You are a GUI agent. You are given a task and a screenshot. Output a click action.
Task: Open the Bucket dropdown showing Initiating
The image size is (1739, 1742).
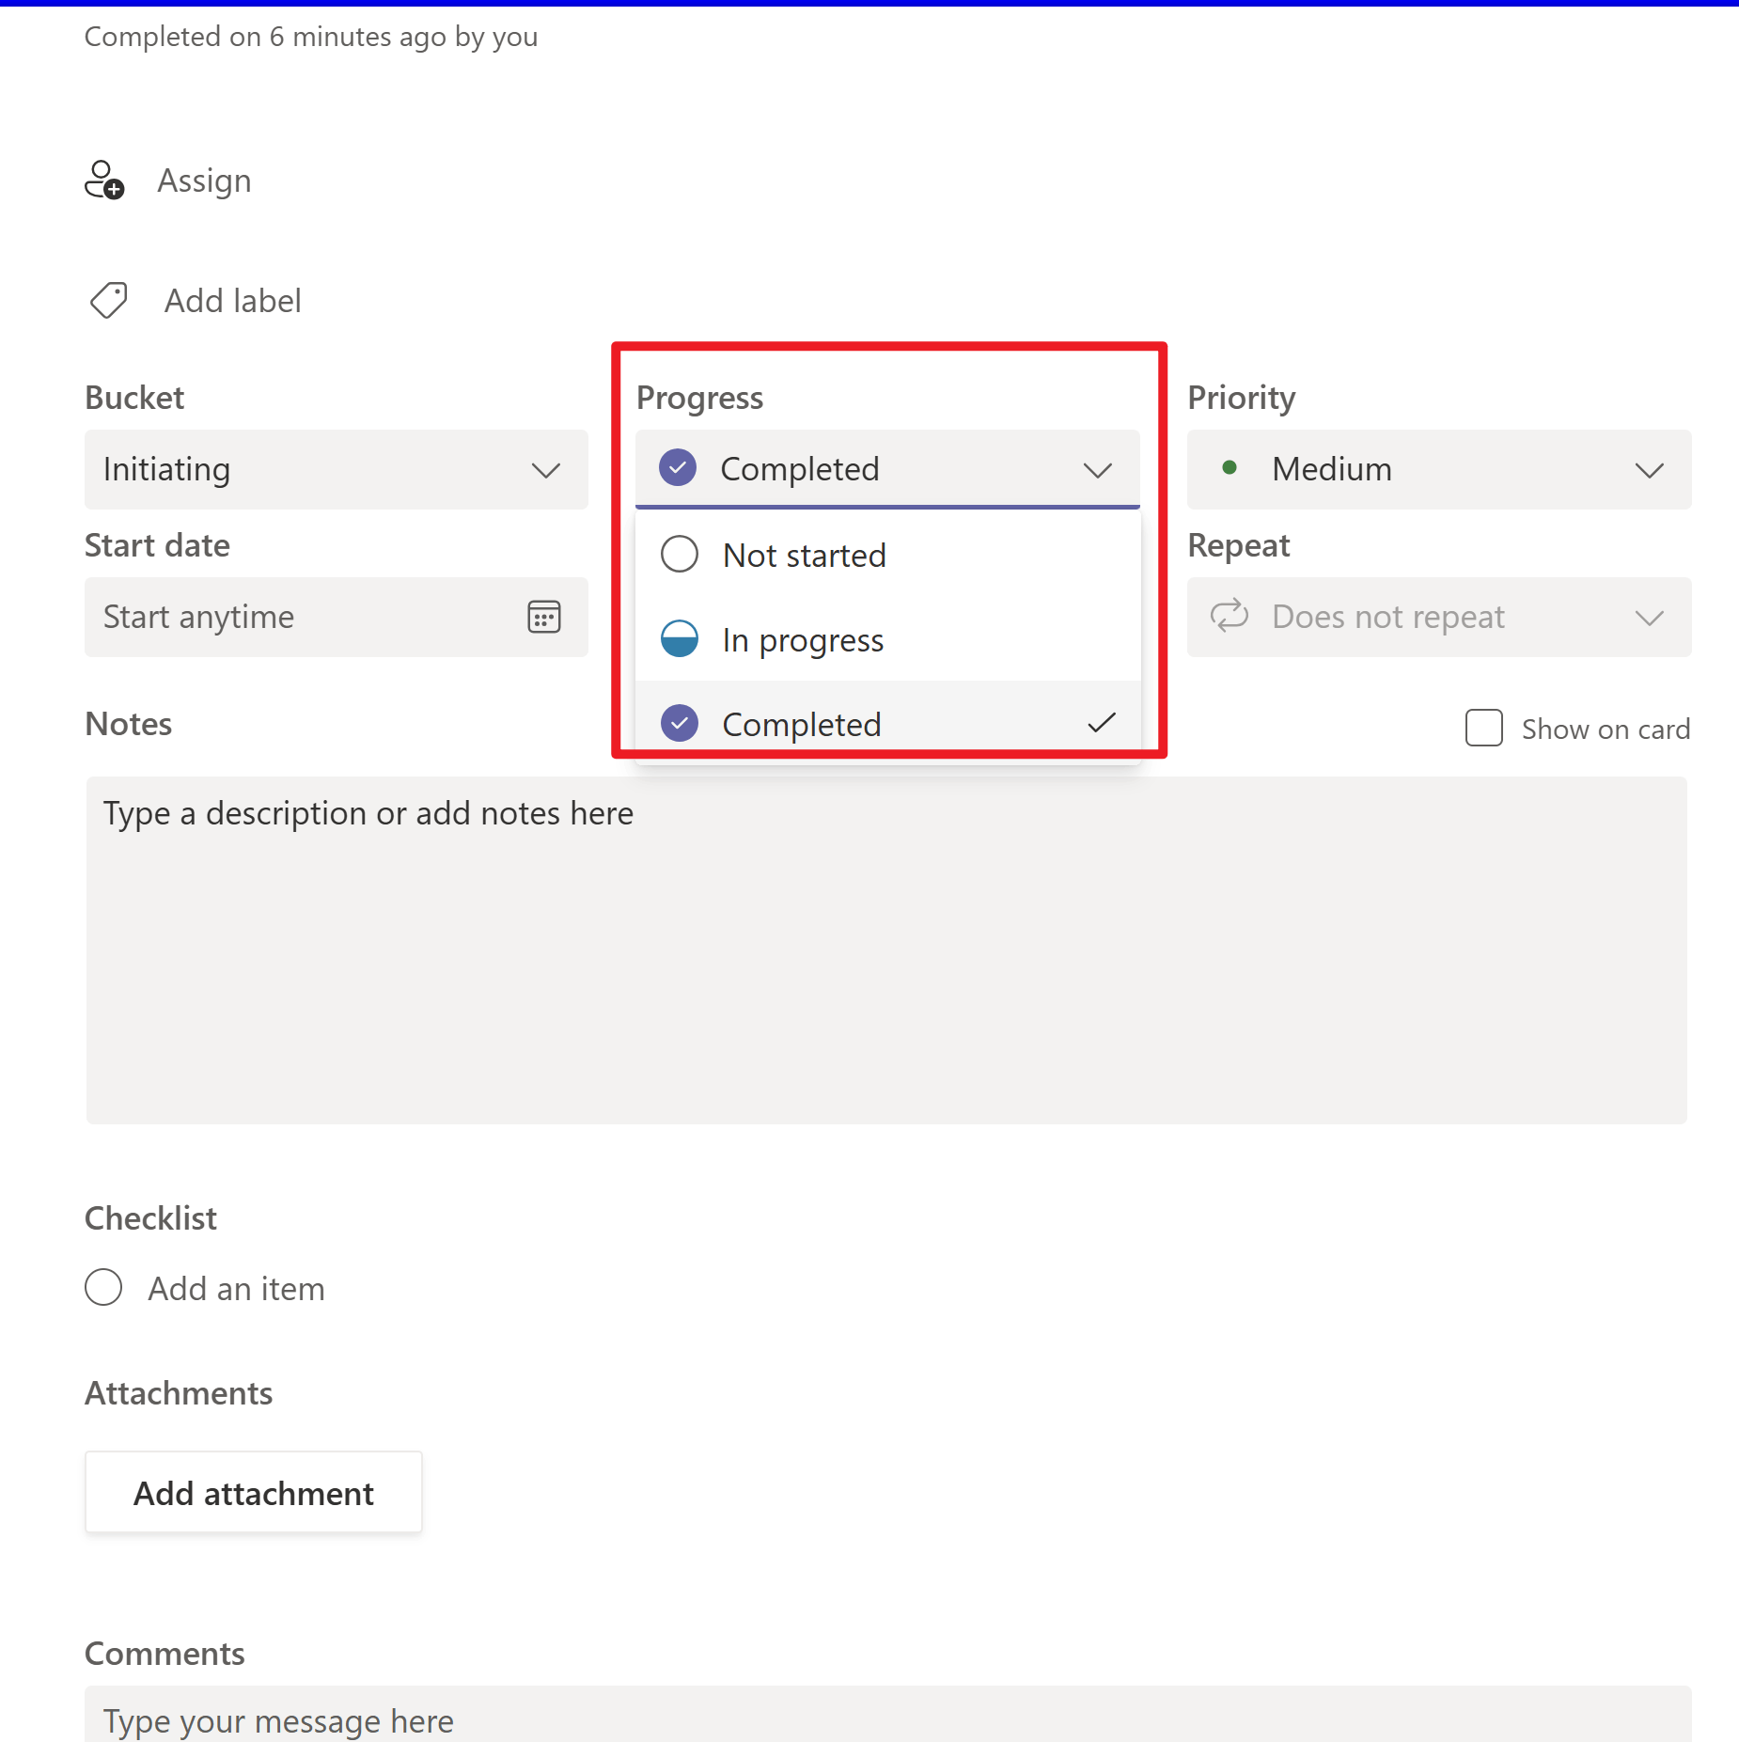click(x=336, y=470)
